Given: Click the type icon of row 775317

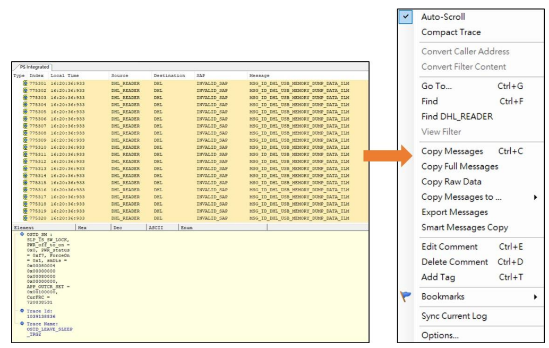Looking at the screenshot, I should click(25, 197).
